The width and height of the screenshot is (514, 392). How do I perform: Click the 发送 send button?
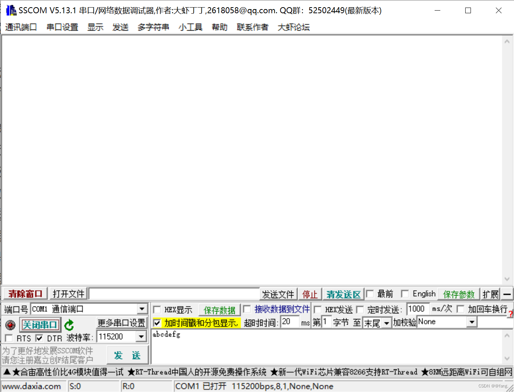[x=127, y=355]
